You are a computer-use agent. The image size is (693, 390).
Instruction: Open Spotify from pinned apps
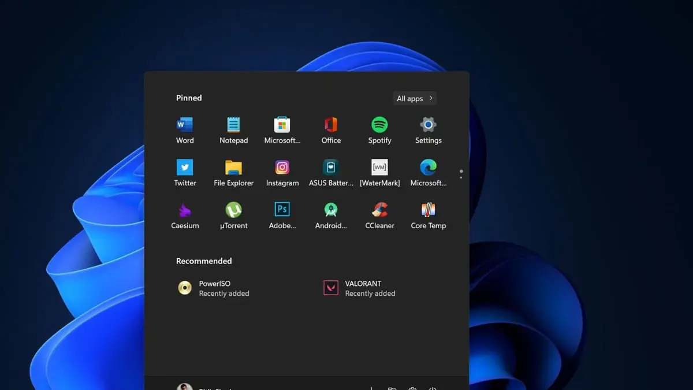379,125
